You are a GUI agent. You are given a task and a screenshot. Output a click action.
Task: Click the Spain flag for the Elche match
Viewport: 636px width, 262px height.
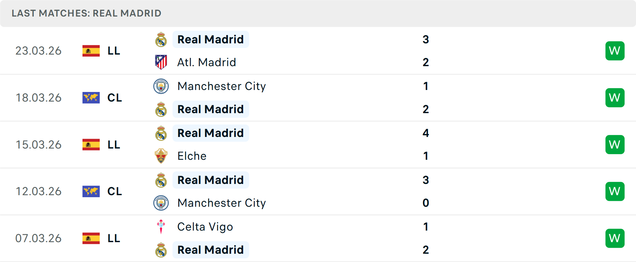pyautogui.click(x=91, y=145)
